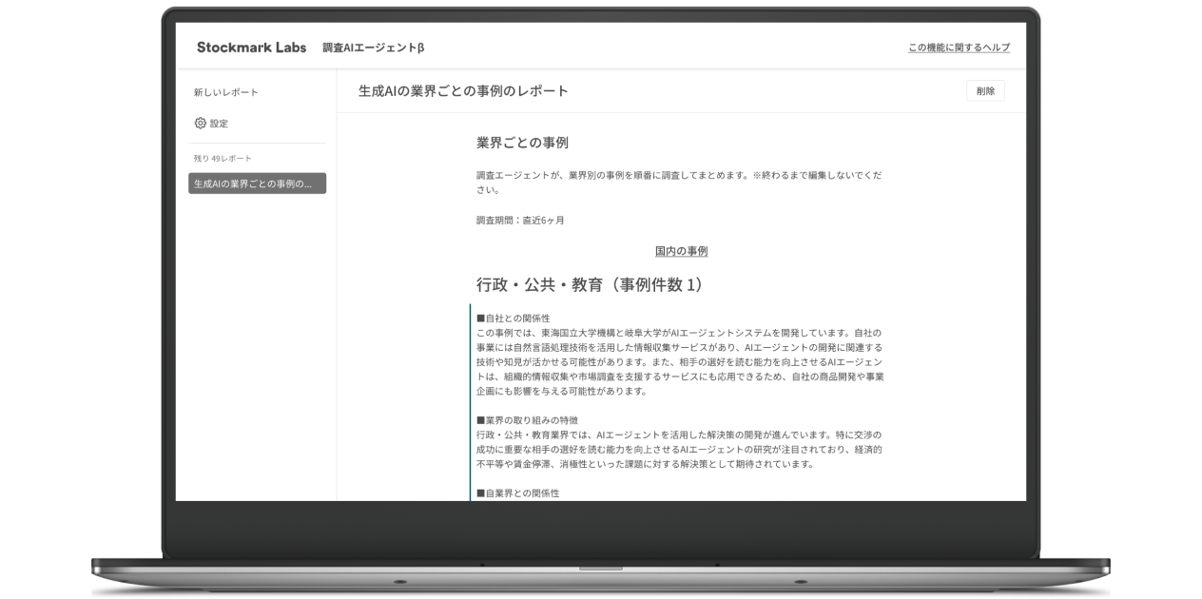Click the 調査AIエージェントβ title
The height and width of the screenshot is (599, 1202).
pos(373,48)
